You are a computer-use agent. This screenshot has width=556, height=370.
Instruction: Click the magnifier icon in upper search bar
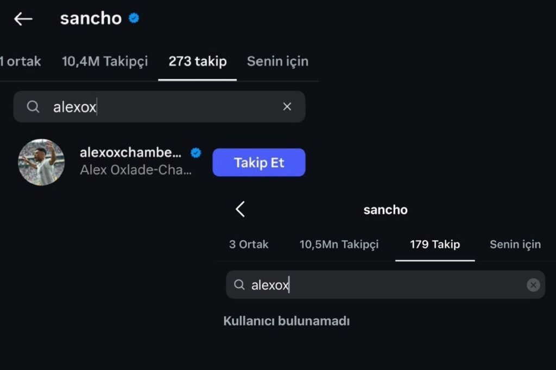click(x=33, y=107)
